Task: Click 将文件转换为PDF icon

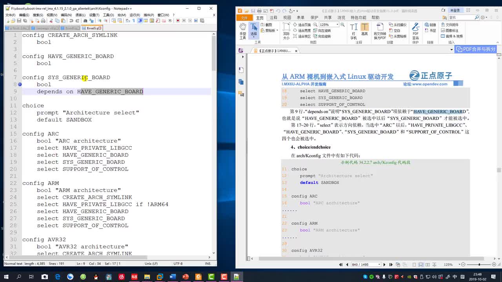Action: (380, 31)
